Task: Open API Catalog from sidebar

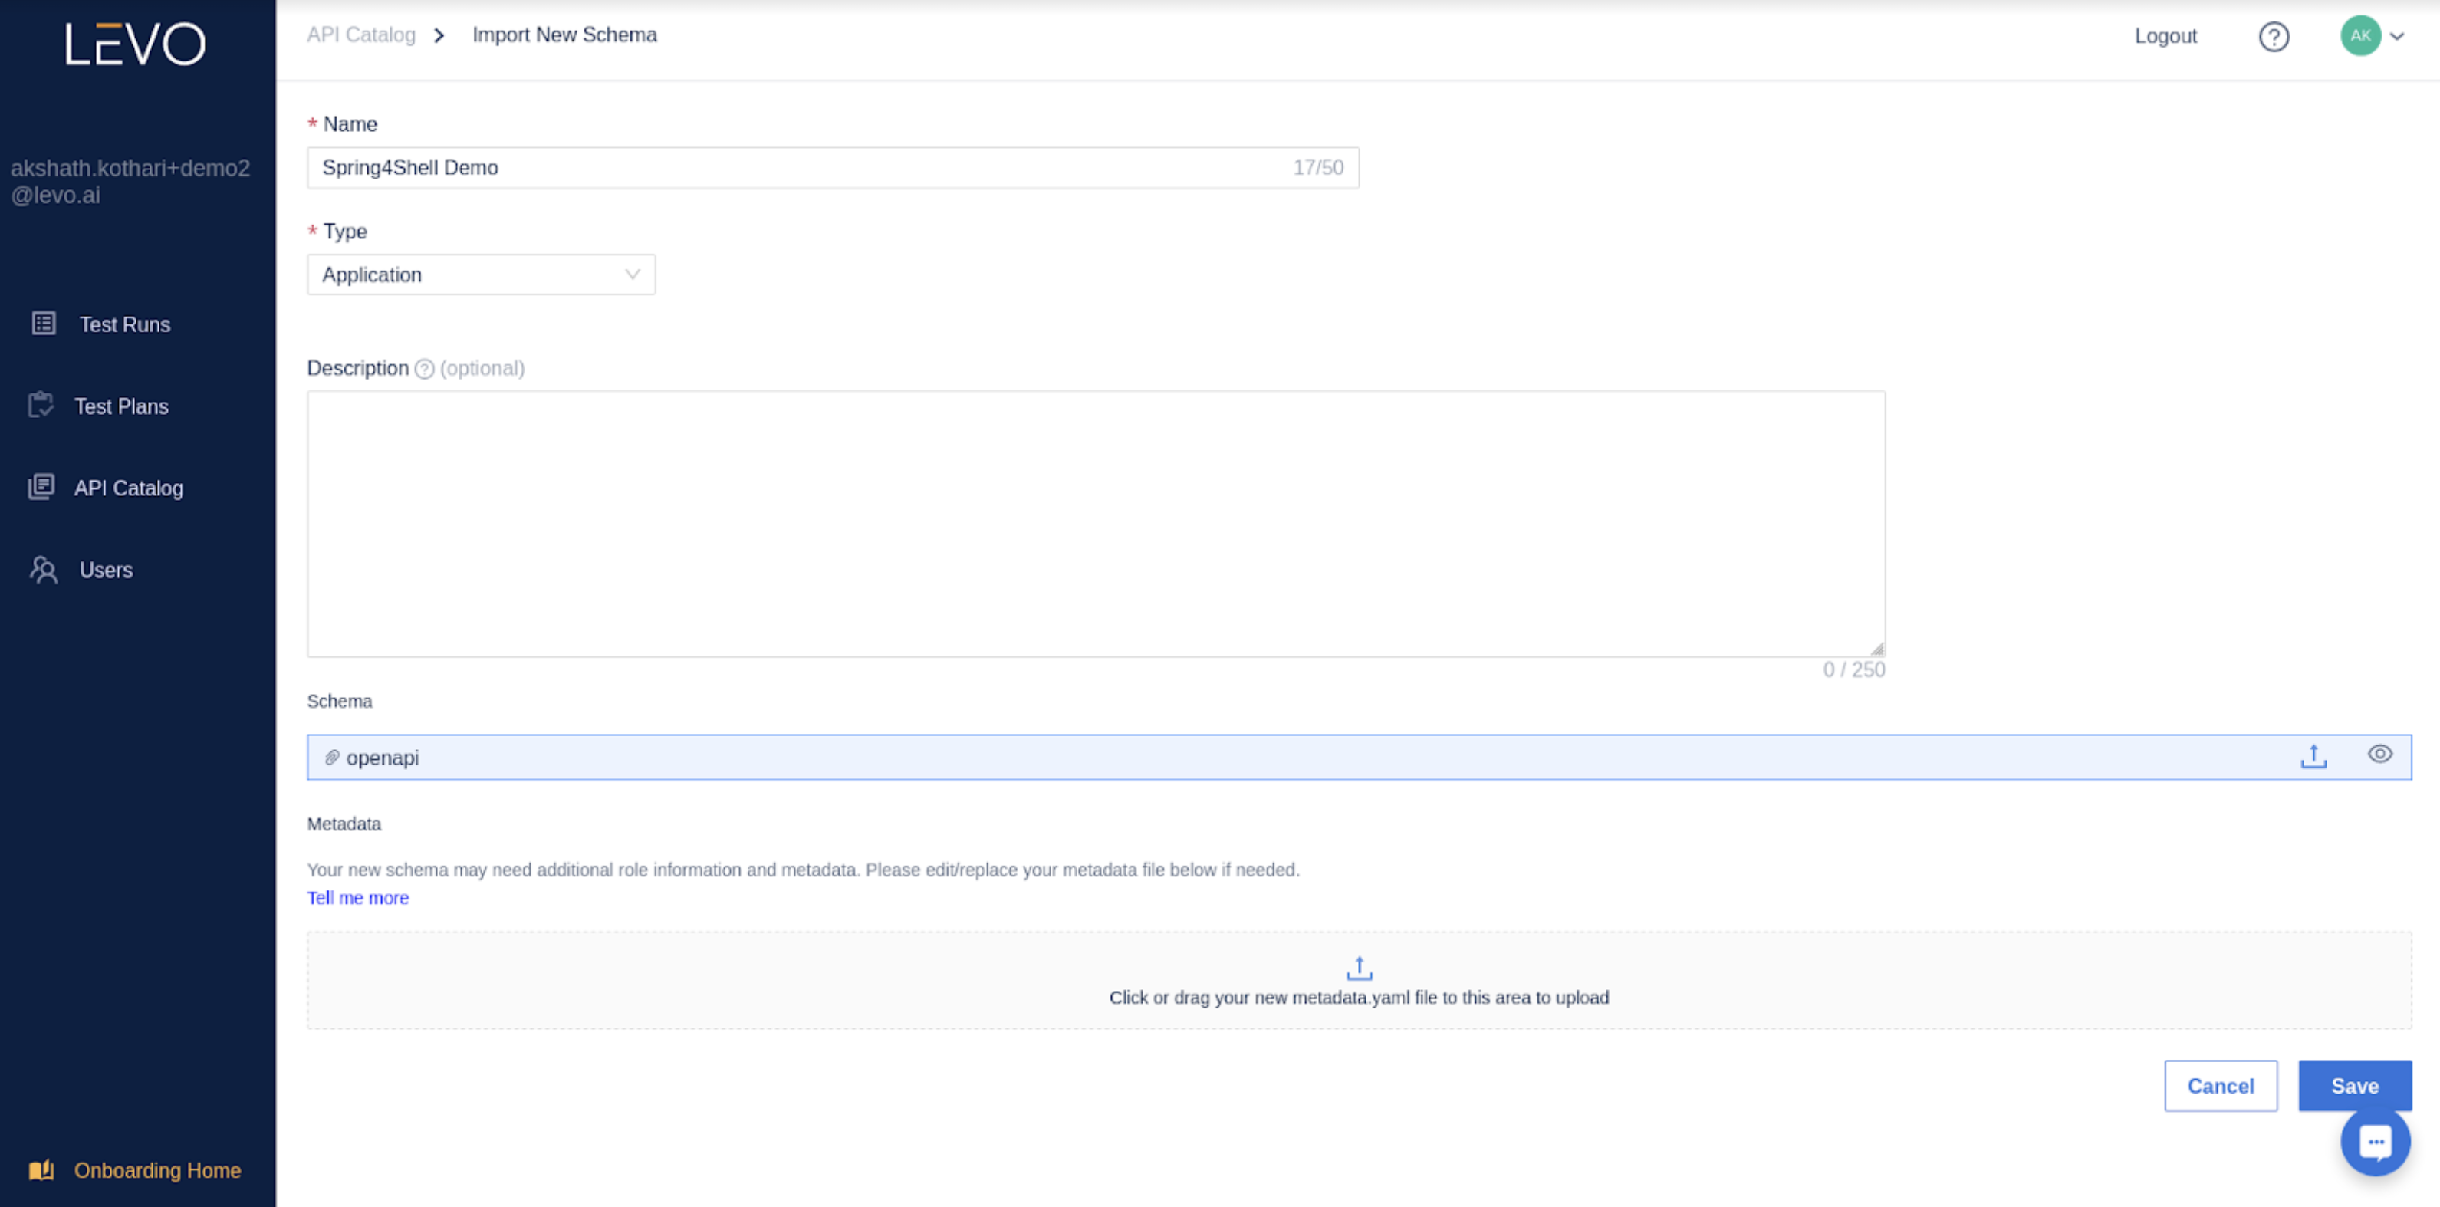Action: click(129, 488)
